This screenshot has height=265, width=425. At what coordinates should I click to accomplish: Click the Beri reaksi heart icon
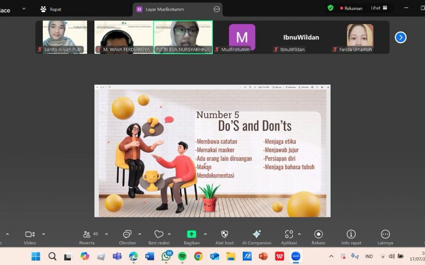point(159,235)
